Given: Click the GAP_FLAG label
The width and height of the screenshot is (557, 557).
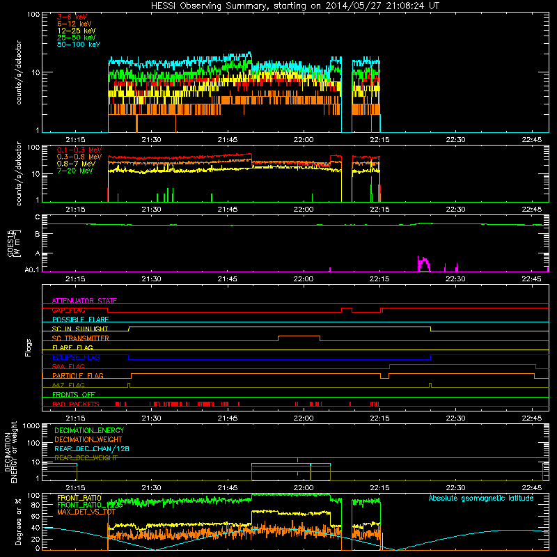Looking at the screenshot, I should coord(68,310).
